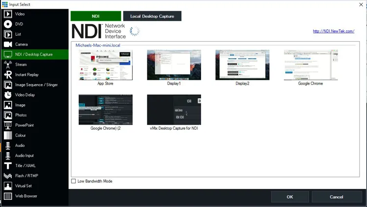Select the Photos icon
Screen dimensions: 367x207
[8, 115]
